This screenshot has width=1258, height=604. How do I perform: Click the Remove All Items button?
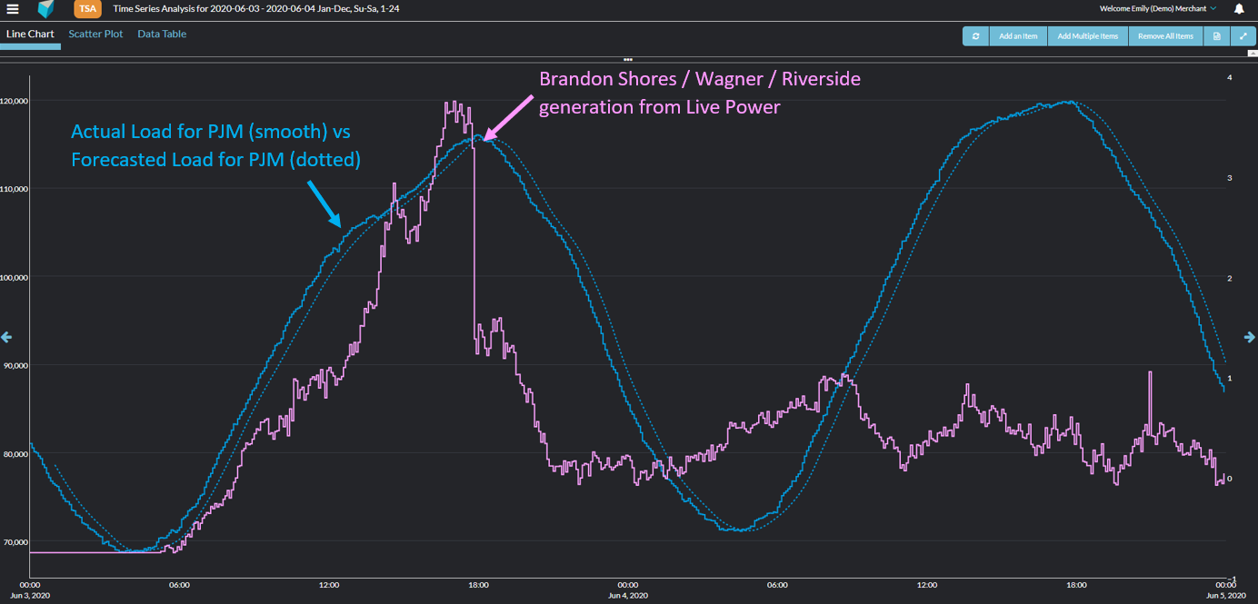[x=1165, y=36]
